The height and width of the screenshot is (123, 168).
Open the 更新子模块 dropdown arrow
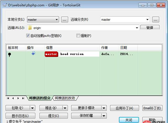(104, 108)
